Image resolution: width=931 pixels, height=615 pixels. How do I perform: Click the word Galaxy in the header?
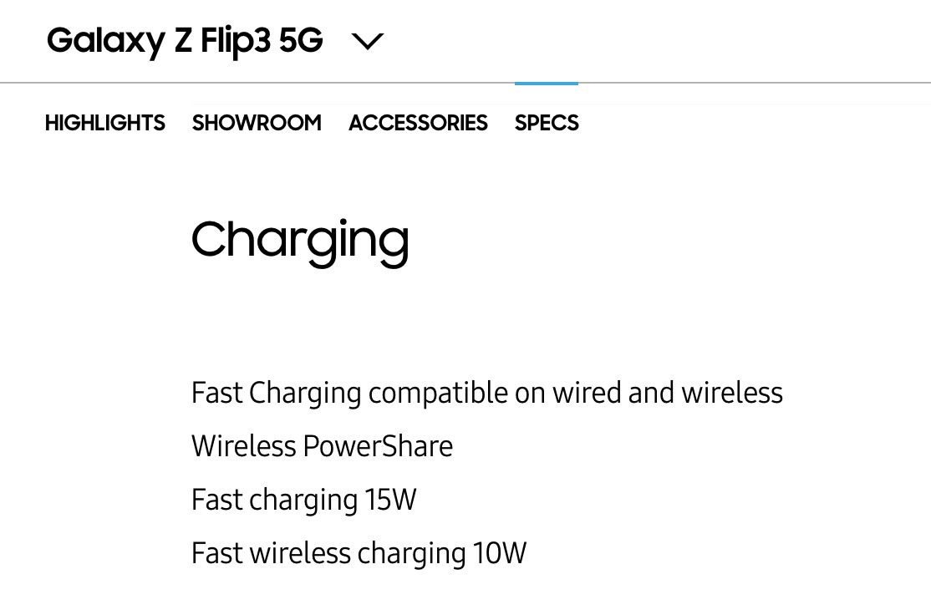(105, 42)
